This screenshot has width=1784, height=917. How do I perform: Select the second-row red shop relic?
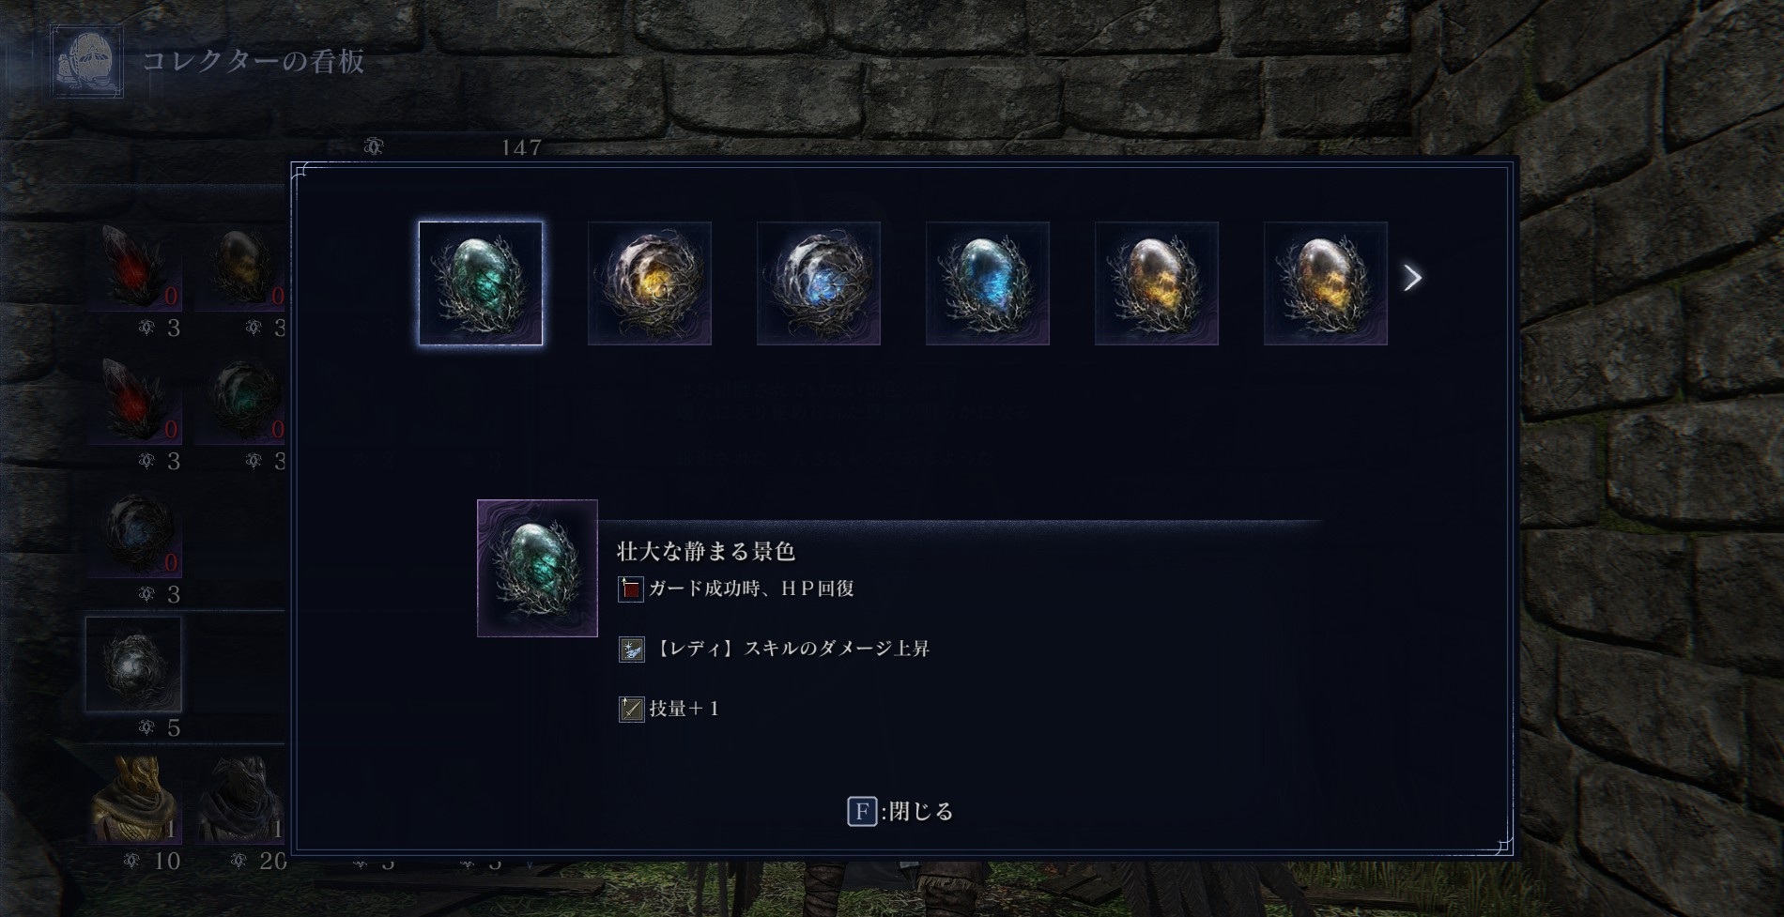pyautogui.click(x=133, y=400)
